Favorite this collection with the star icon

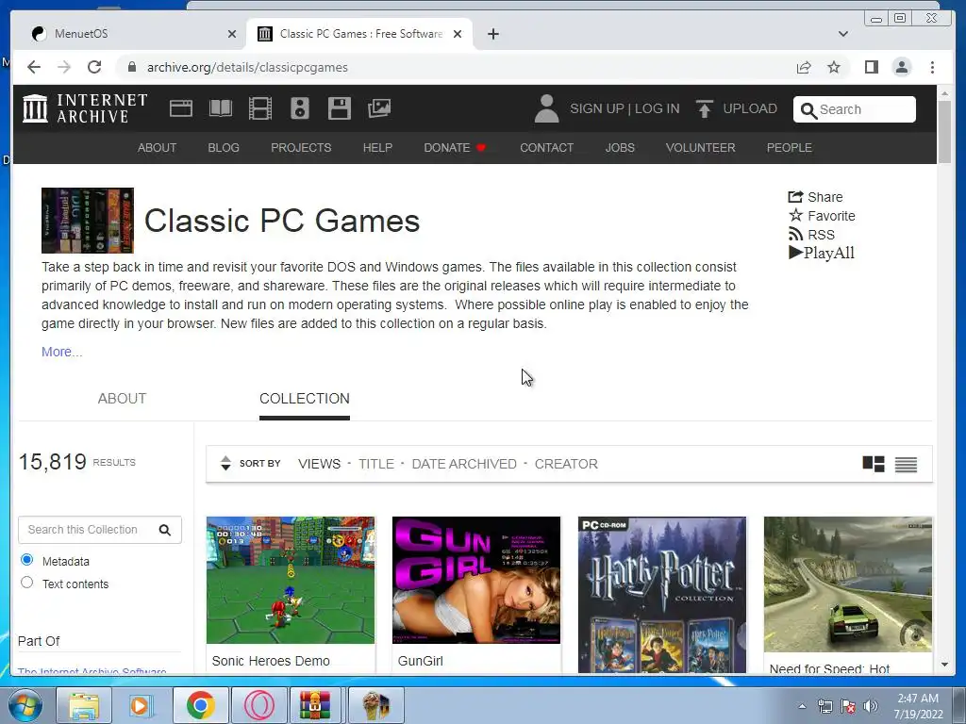[x=796, y=215]
